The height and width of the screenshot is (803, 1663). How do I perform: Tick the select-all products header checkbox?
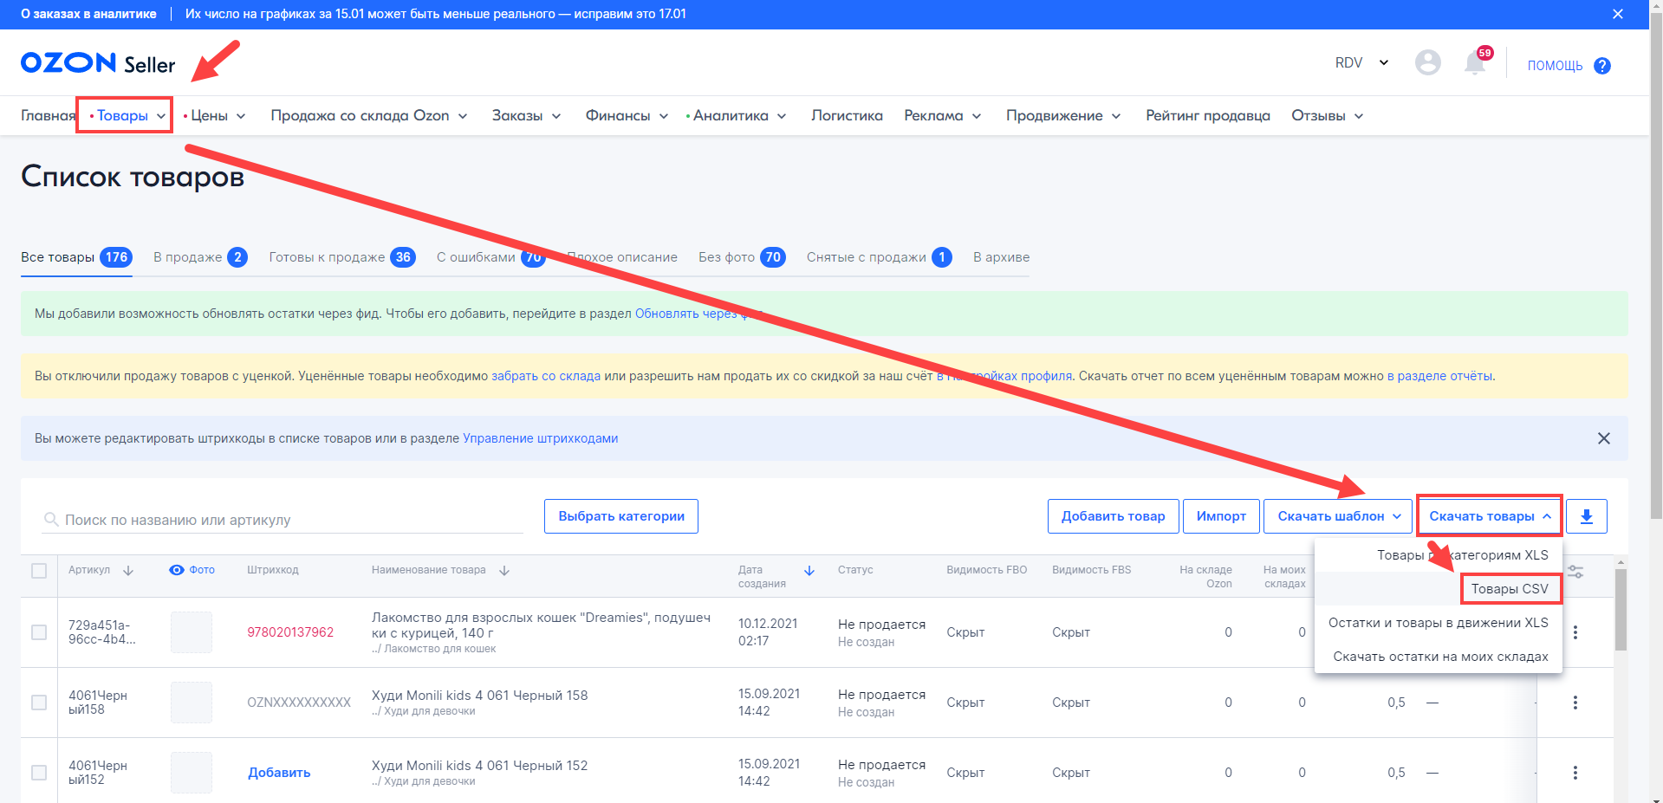[x=39, y=571]
